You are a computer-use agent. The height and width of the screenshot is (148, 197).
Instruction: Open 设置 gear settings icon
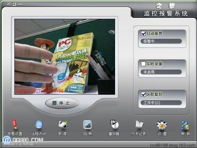tap(162, 125)
